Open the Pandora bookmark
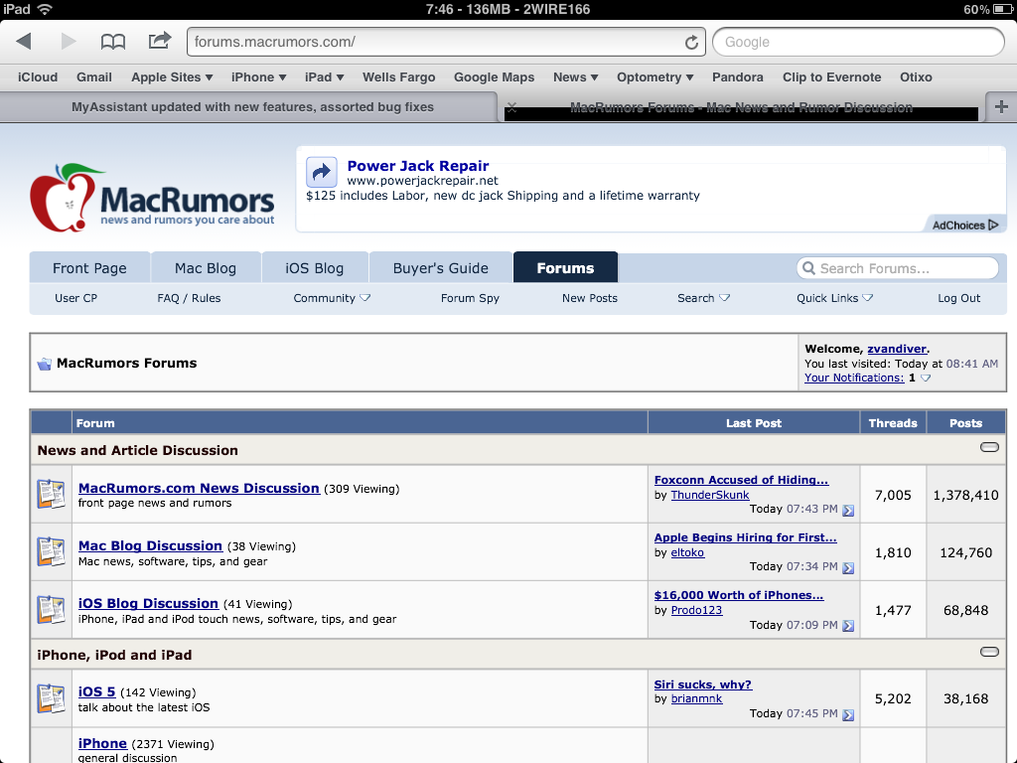This screenshot has height=763, width=1017. 738,77
